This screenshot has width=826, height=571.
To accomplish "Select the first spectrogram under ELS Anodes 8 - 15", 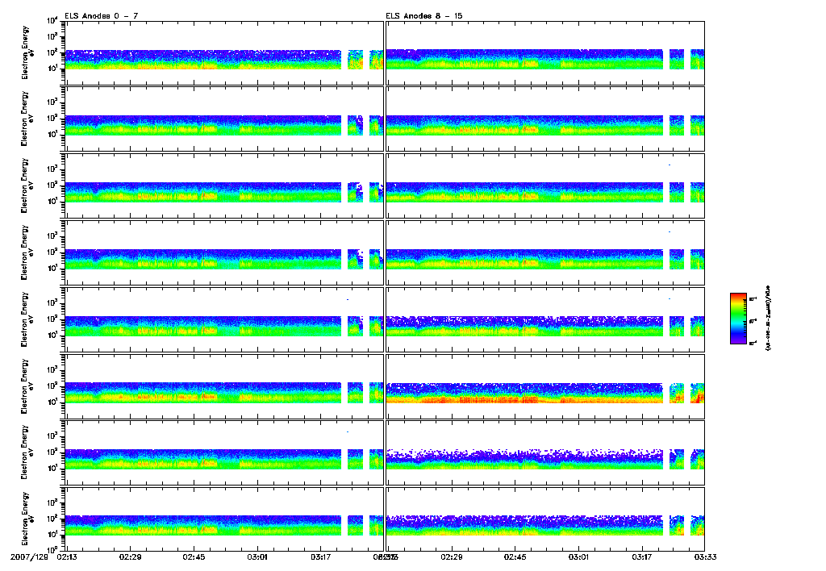I will click(545, 52).
